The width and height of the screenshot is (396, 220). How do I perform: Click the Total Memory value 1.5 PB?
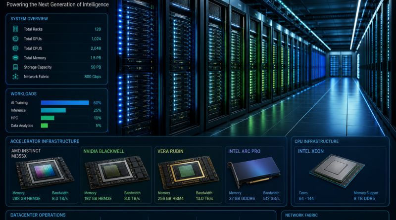click(x=96, y=58)
